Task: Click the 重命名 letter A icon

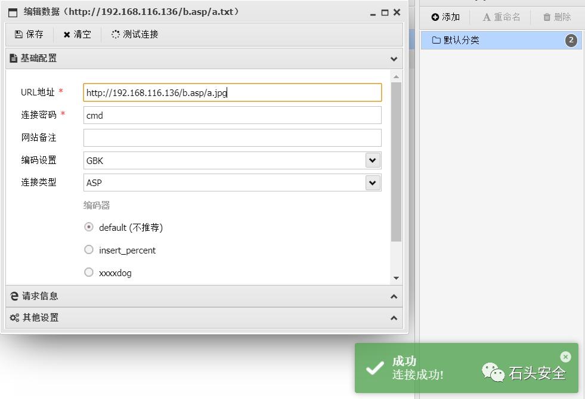Action: pyautogui.click(x=487, y=17)
